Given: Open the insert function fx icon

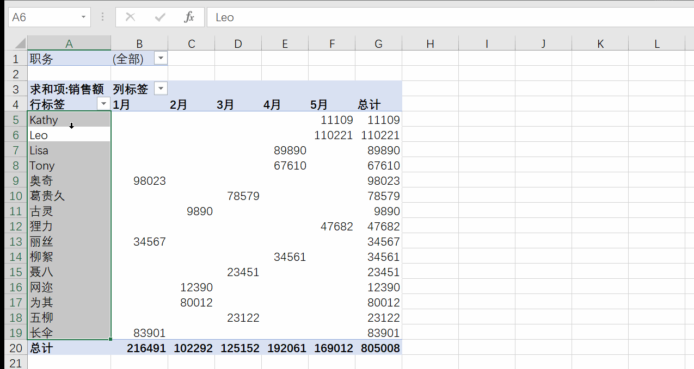Looking at the screenshot, I should [x=189, y=17].
